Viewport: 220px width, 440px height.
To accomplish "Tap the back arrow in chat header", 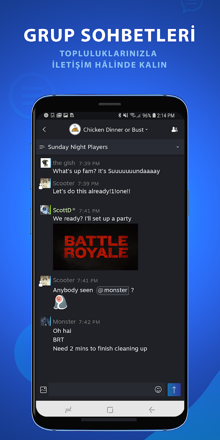I will [x=44, y=130].
